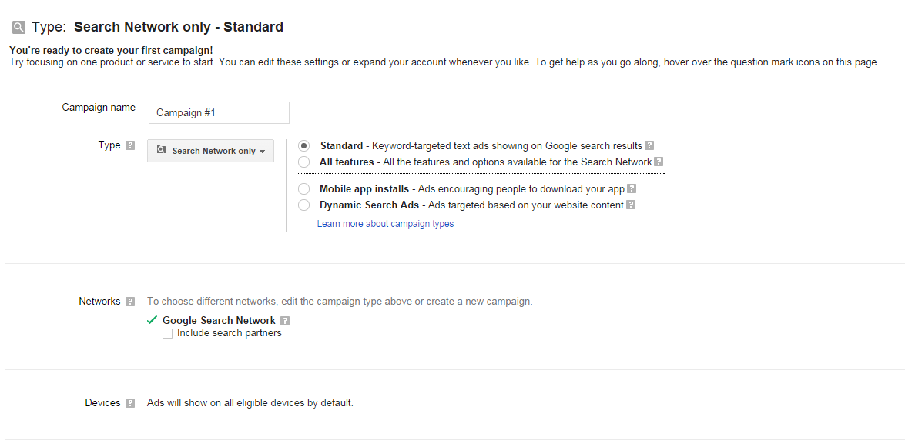Click the magnifier icon in page heading
Screen dimensions: 905x447
pos(19,27)
